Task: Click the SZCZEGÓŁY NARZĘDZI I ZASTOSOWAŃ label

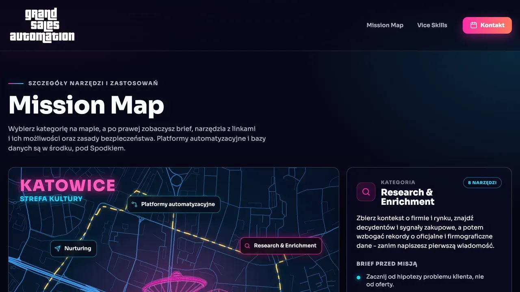Action: click(93, 83)
